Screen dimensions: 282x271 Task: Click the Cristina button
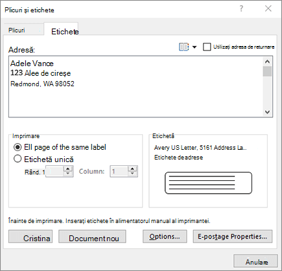tap(30, 237)
